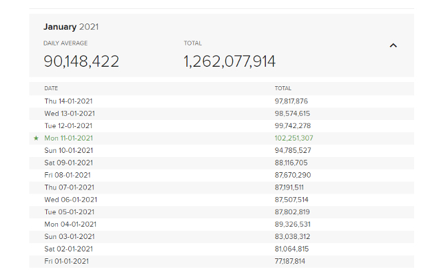
Task: Click the green star icon beside Mon 11-01-2021
Action: click(x=36, y=138)
